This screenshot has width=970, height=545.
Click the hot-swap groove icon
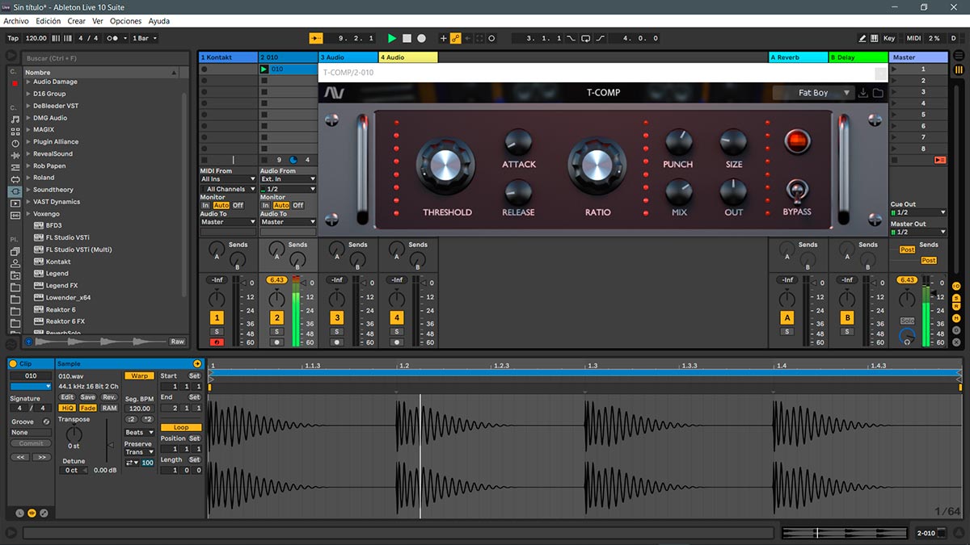coord(46,422)
